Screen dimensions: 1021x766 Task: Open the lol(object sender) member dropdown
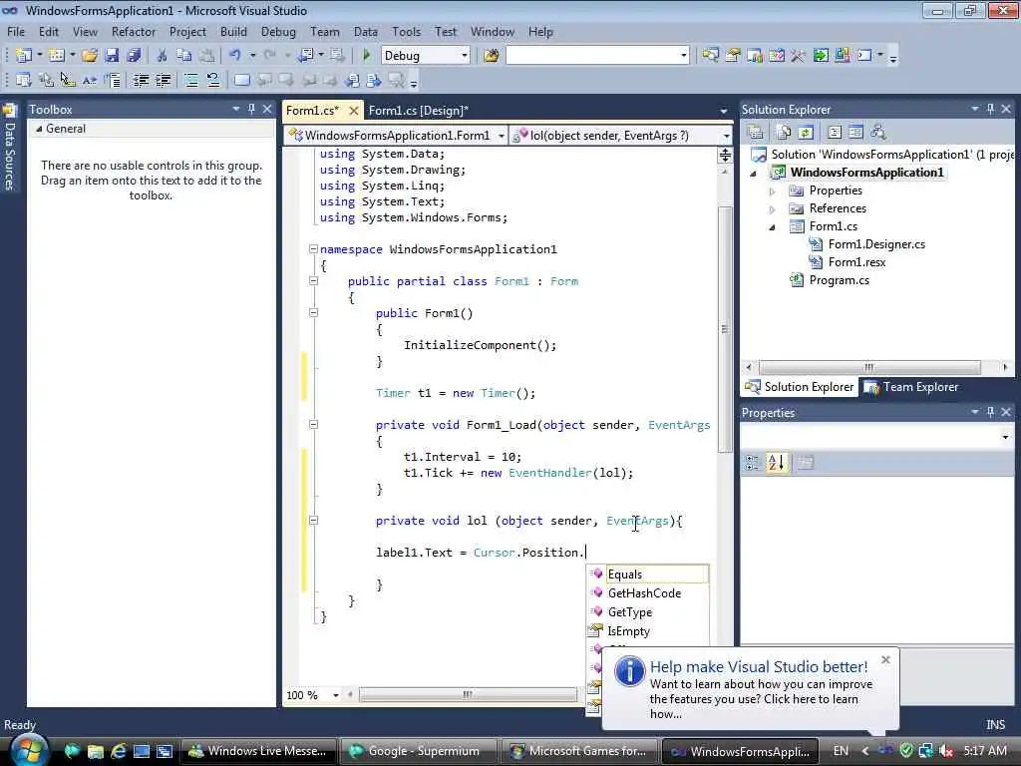coord(726,136)
